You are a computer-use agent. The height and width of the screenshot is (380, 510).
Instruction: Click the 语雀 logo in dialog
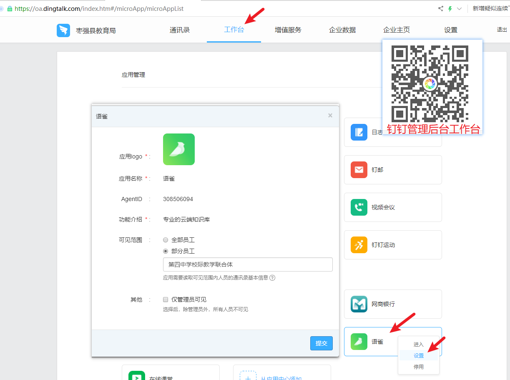pos(179,149)
